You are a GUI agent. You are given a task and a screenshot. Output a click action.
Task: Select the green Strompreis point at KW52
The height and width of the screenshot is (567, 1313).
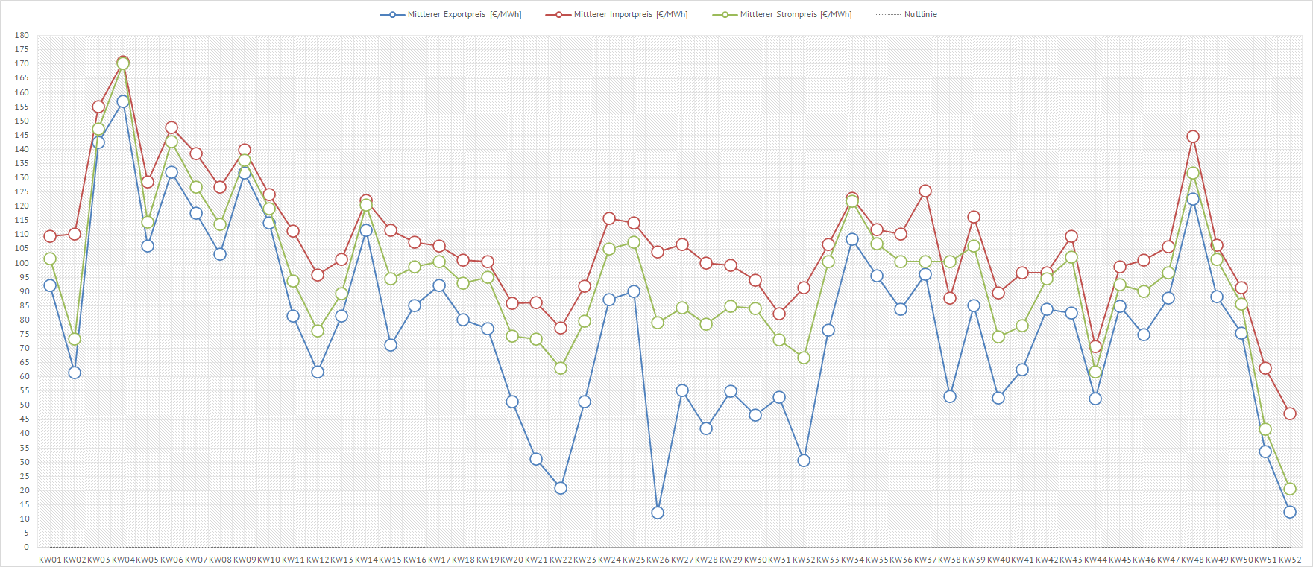pyautogui.click(x=1290, y=489)
